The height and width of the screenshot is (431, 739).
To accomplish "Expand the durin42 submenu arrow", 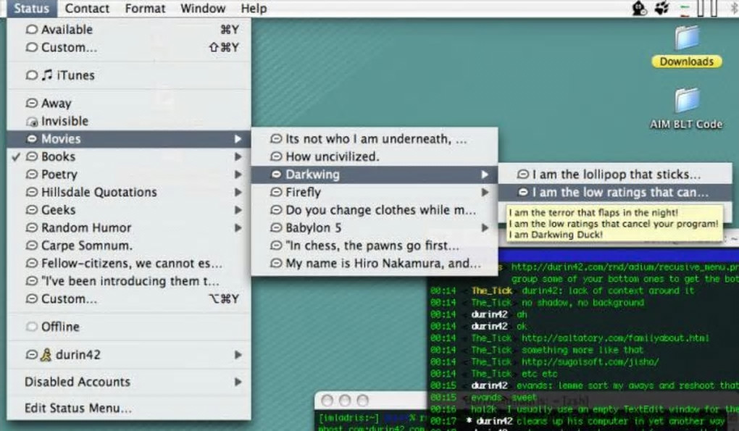I will [x=238, y=355].
